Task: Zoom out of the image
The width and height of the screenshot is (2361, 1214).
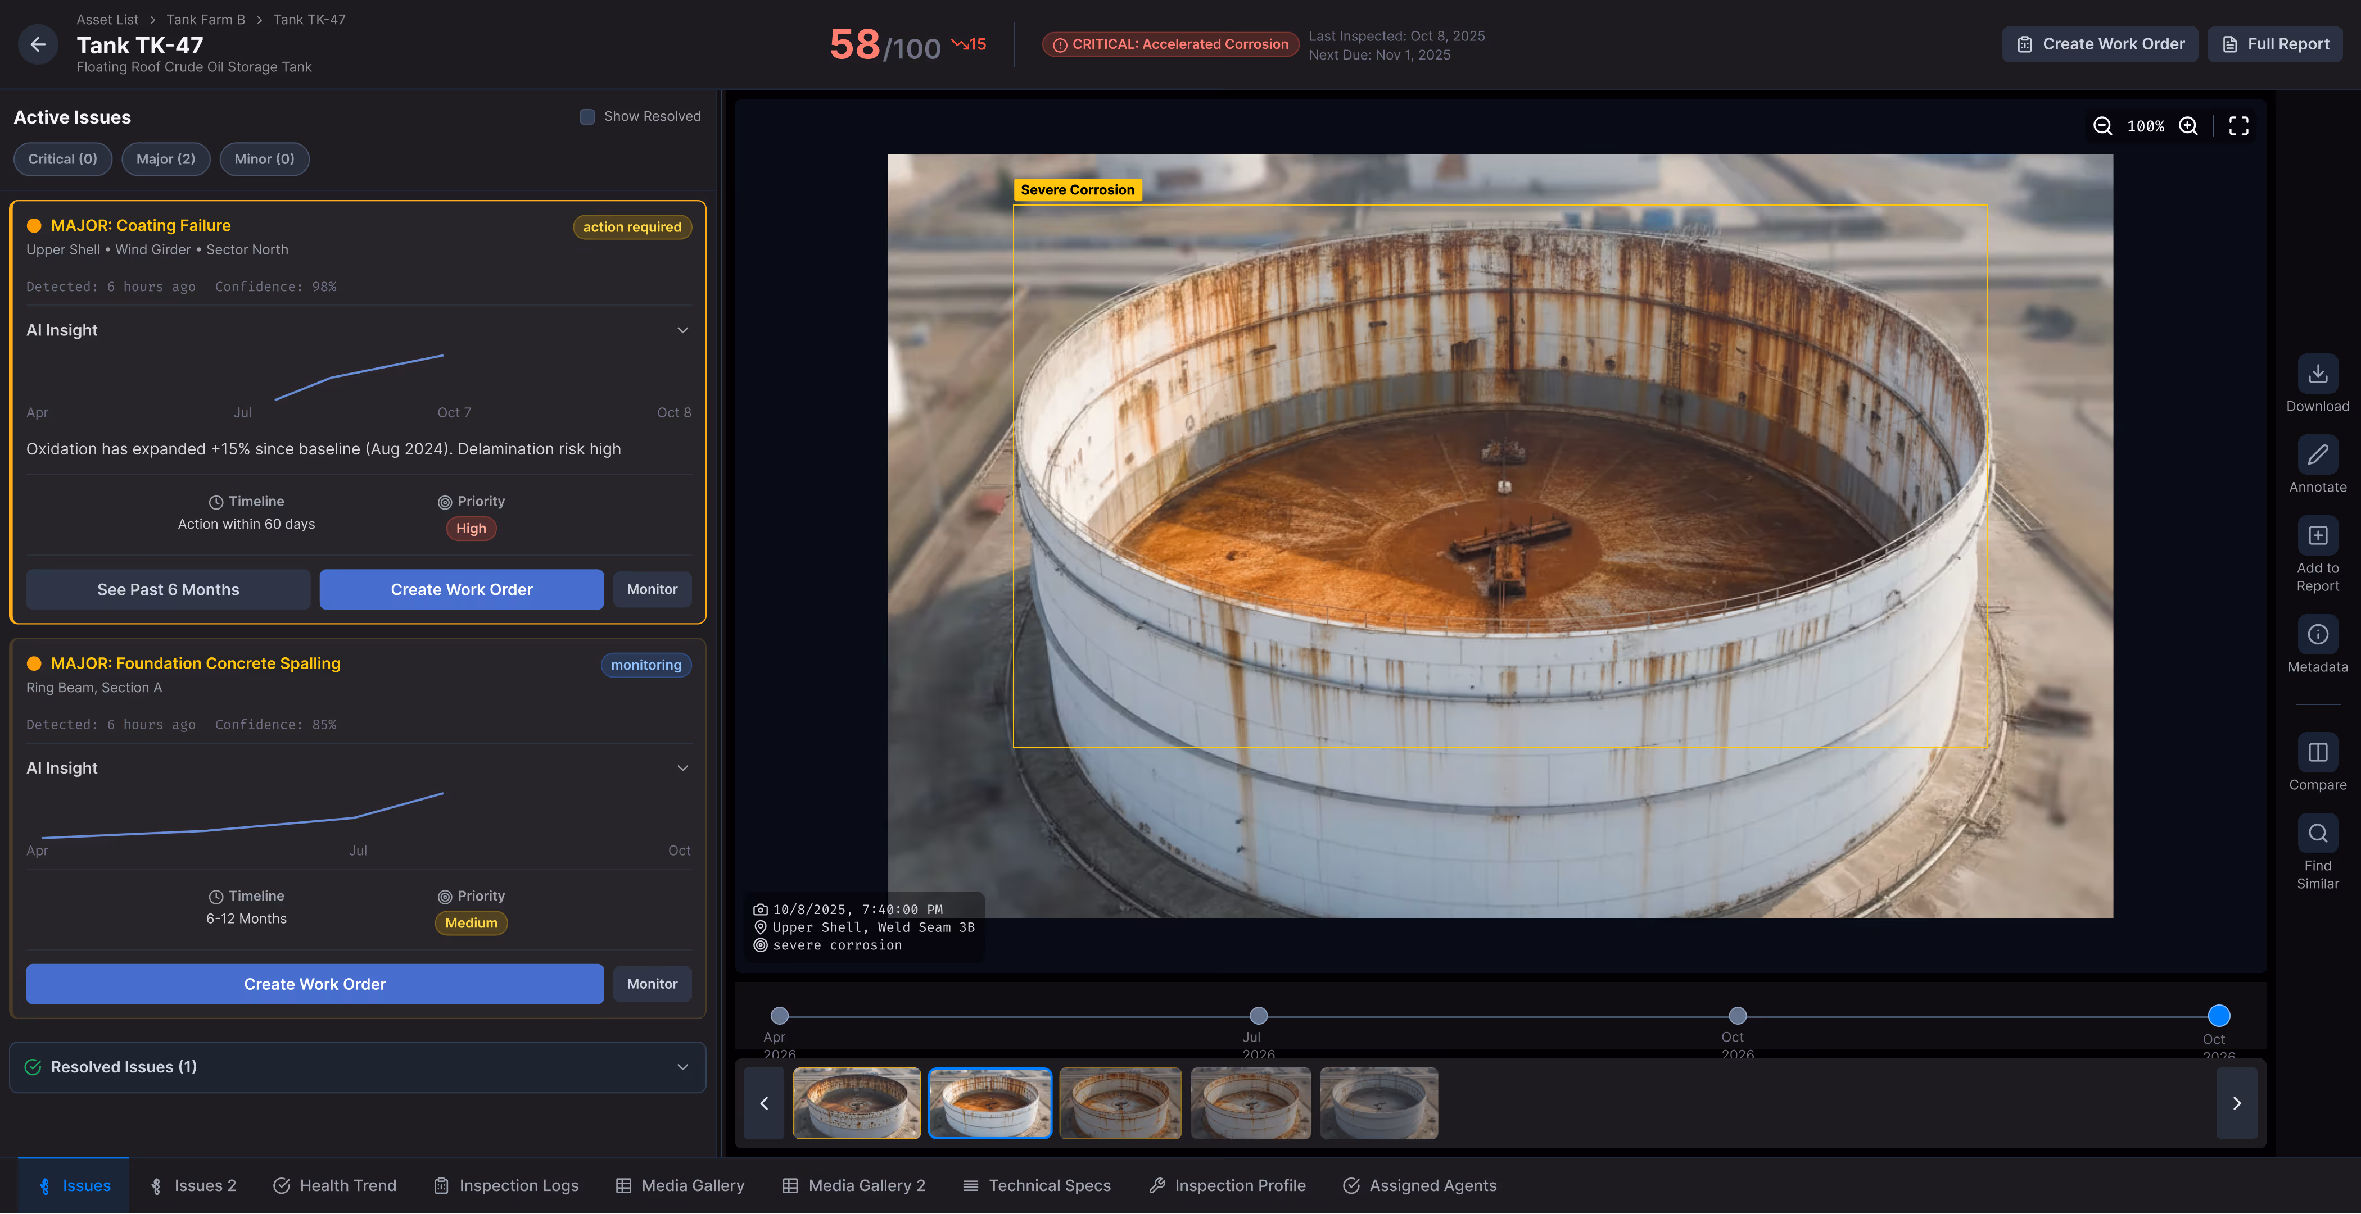Action: (x=2102, y=126)
